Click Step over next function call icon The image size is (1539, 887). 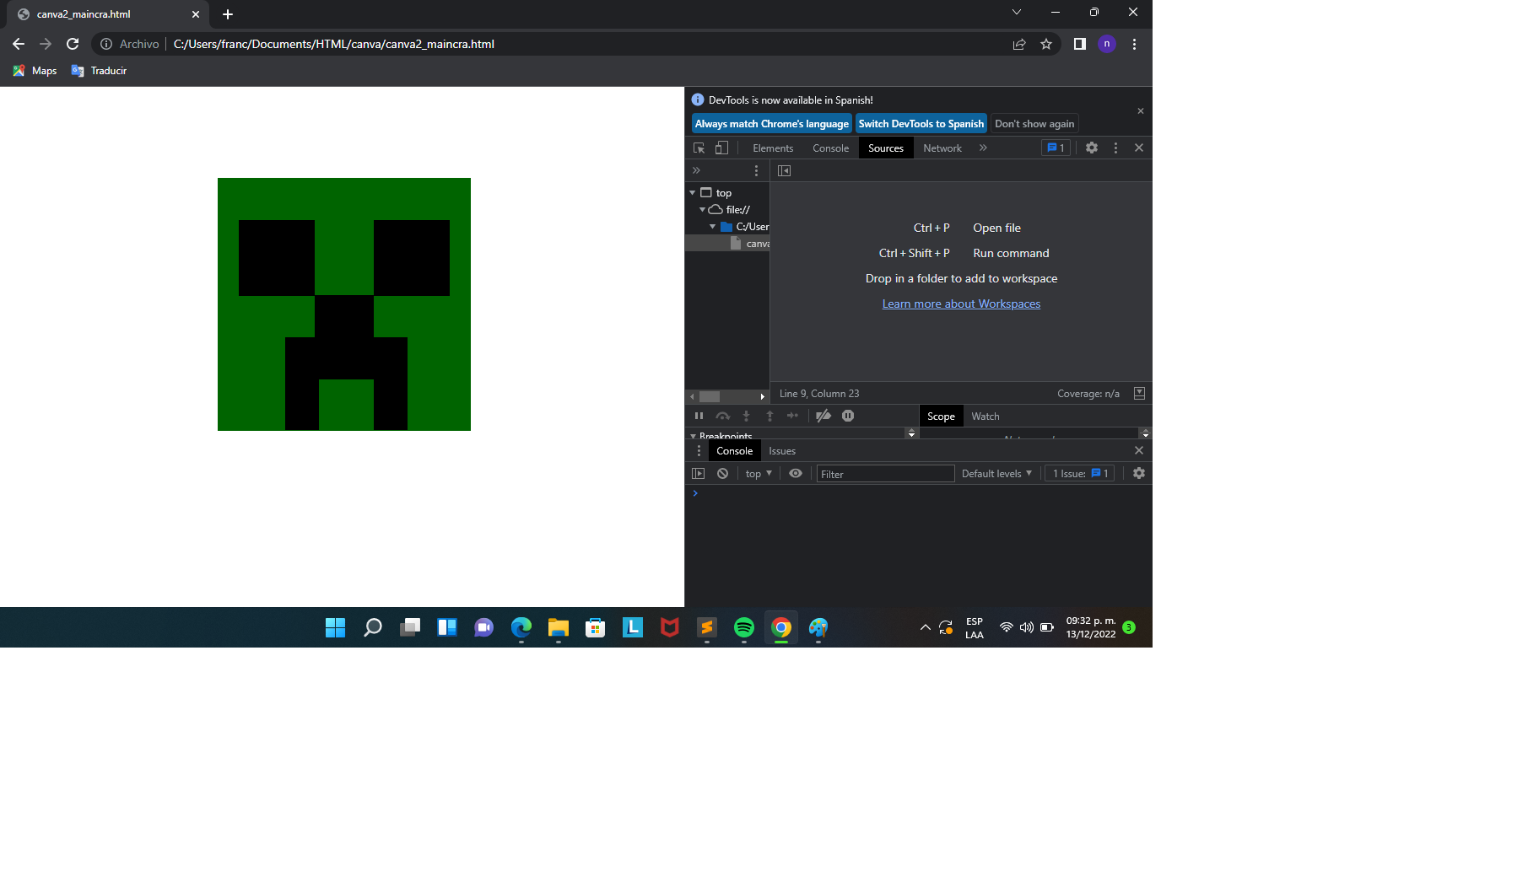(722, 416)
